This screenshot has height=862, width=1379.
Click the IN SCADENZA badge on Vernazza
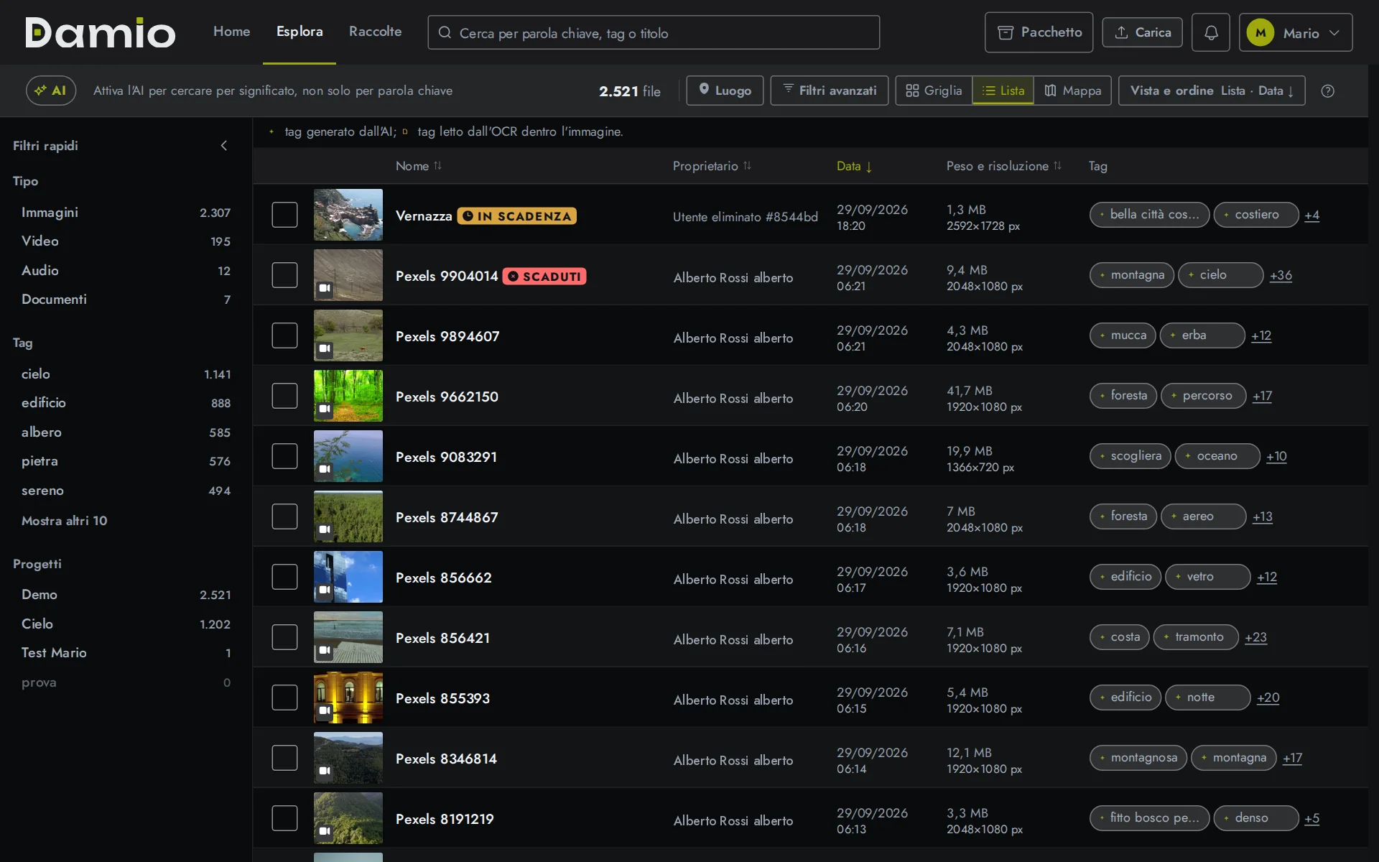pyautogui.click(x=517, y=216)
